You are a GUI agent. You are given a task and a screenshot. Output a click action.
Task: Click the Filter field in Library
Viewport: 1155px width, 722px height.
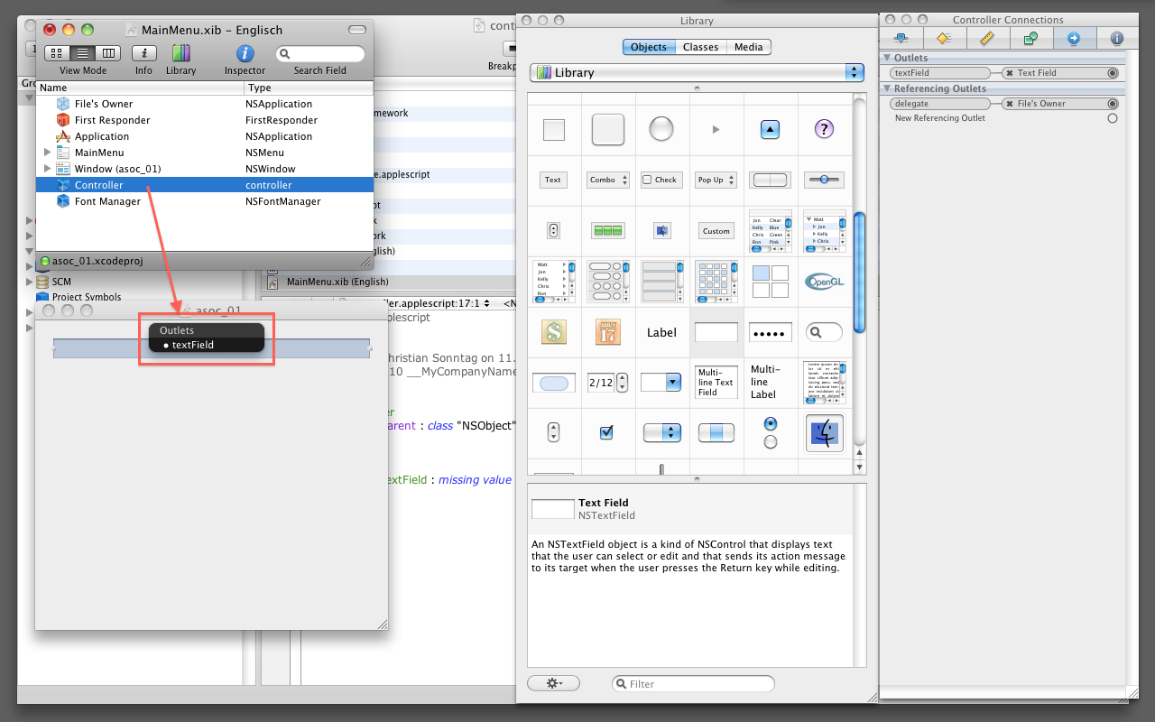tap(695, 684)
